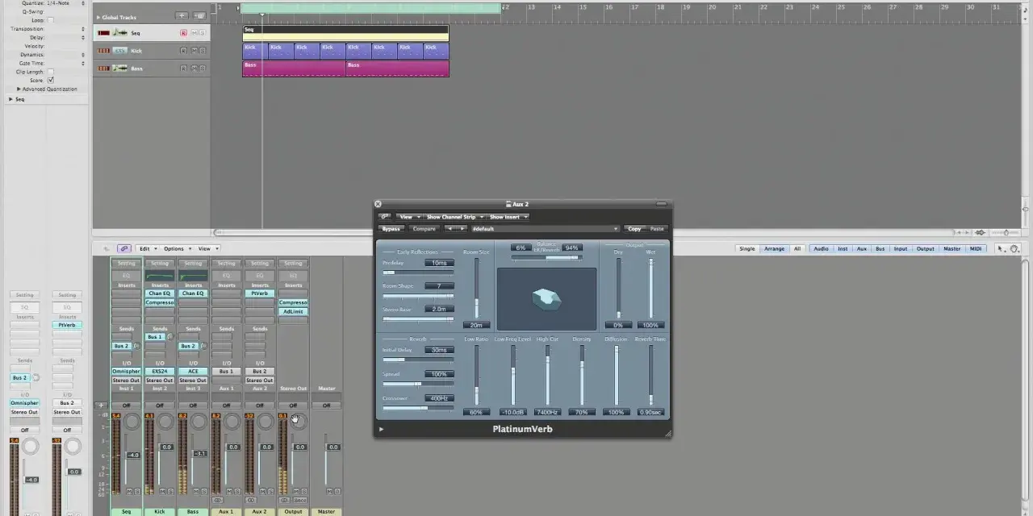1033x516 pixels.
Task: Expand the Seq section in the inspector
Action: click(x=10, y=99)
